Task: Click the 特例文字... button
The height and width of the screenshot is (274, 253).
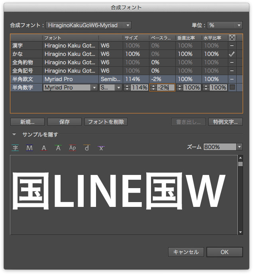Action: [225, 122]
